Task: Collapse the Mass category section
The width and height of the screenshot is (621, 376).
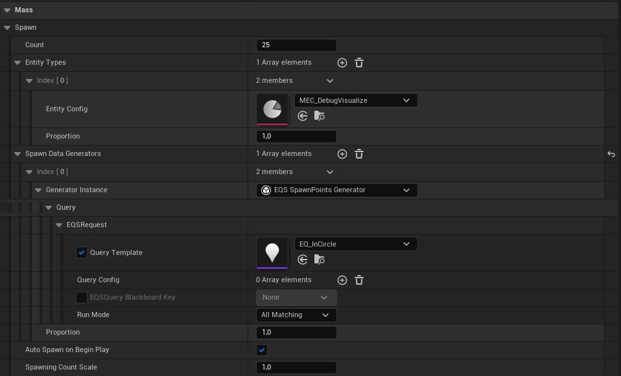Action: pos(7,10)
